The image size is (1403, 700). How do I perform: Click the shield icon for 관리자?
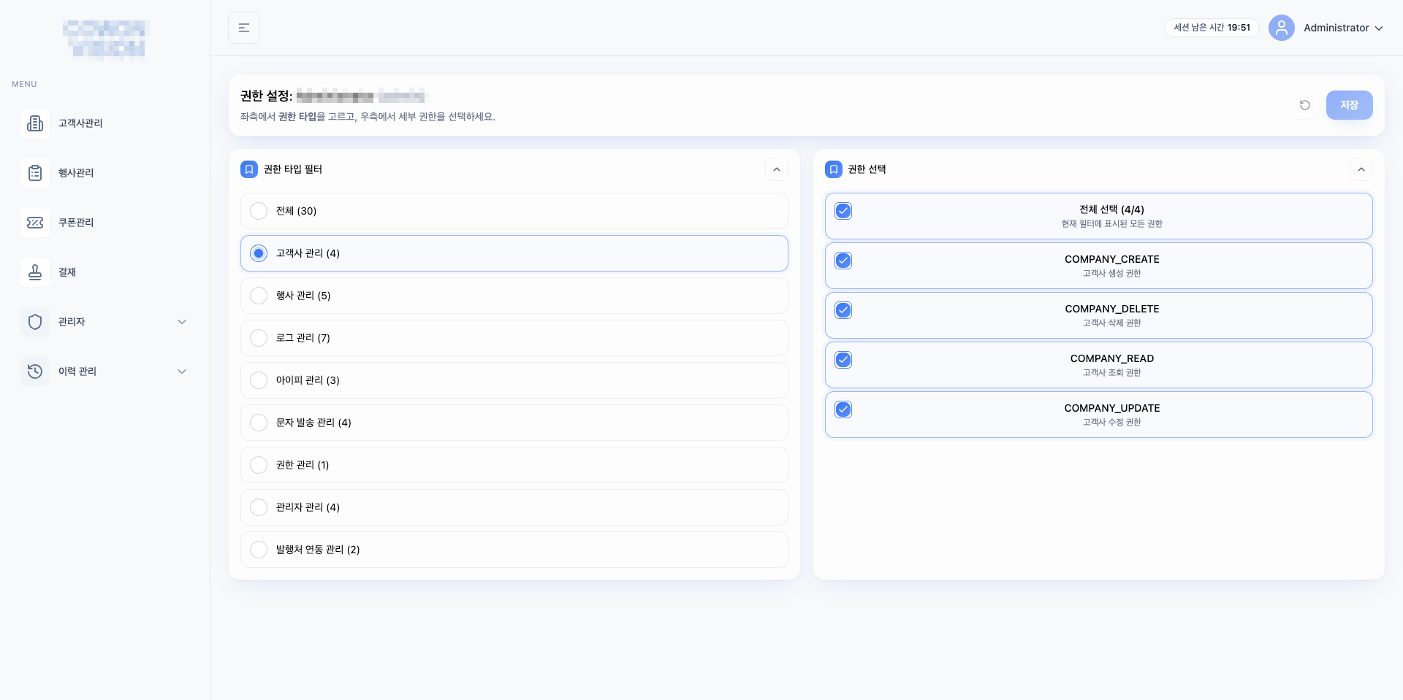pos(35,322)
